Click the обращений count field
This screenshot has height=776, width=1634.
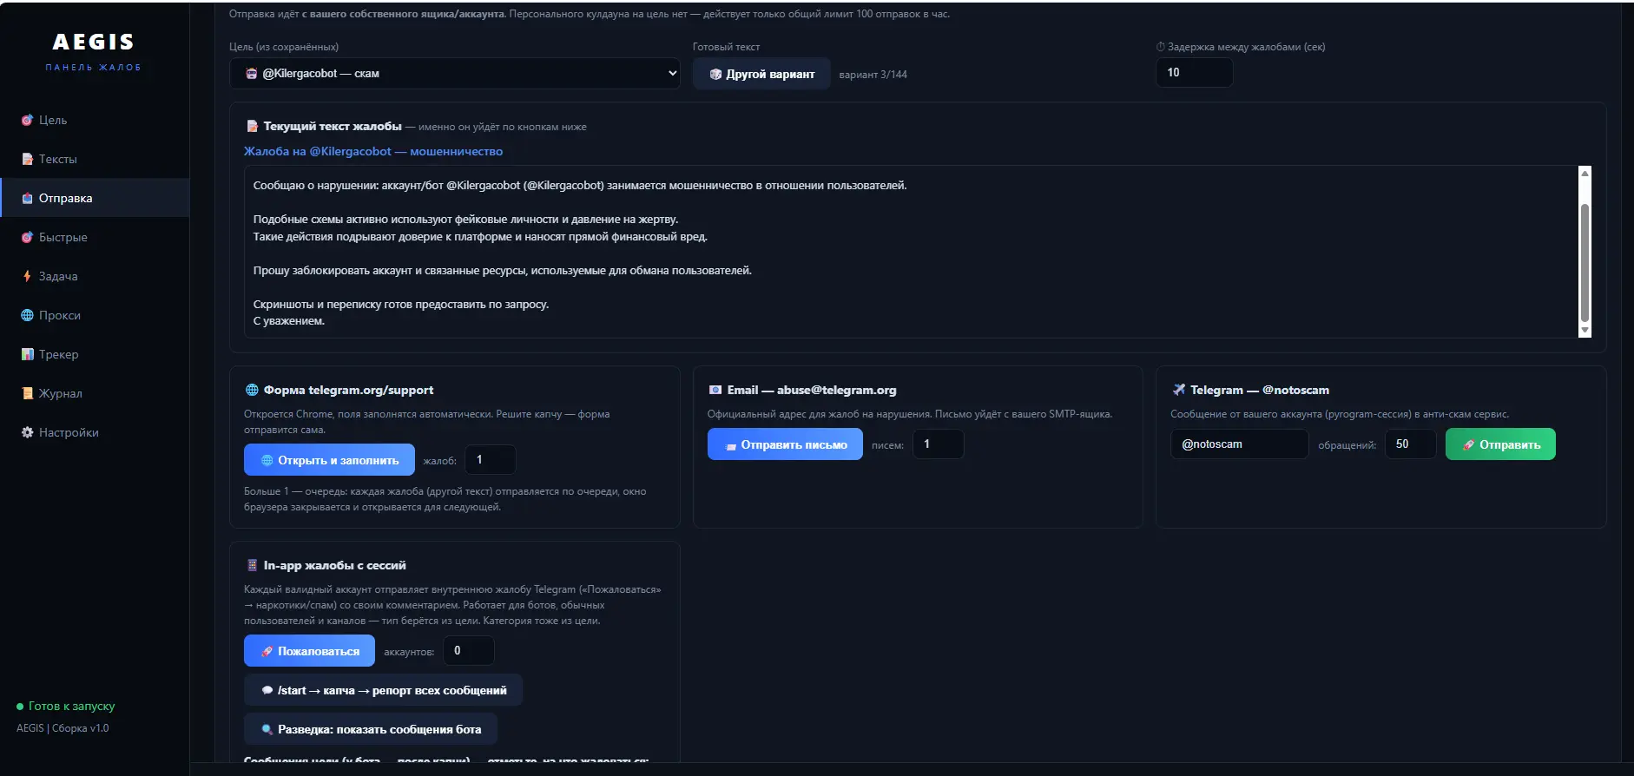tap(1410, 444)
